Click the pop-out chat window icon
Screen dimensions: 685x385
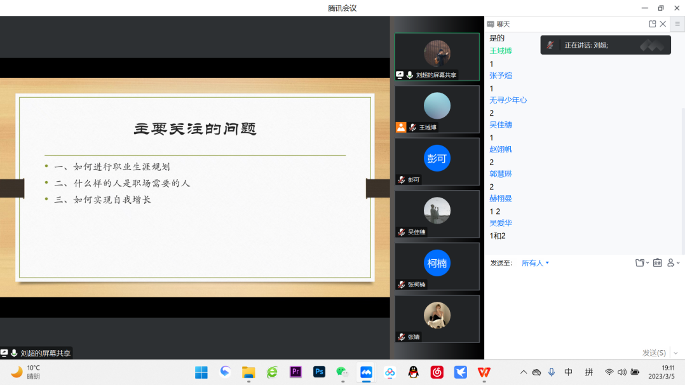651,24
